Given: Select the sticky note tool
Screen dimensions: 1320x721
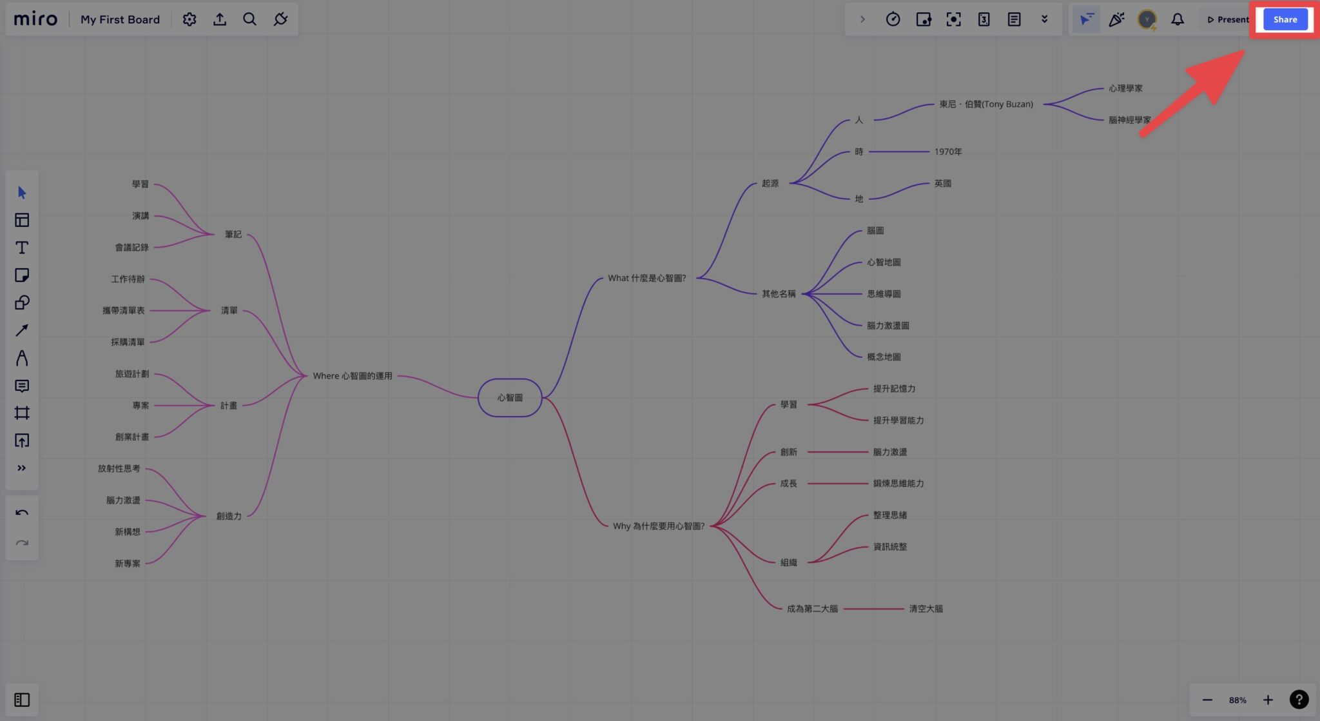Looking at the screenshot, I should [x=22, y=275].
